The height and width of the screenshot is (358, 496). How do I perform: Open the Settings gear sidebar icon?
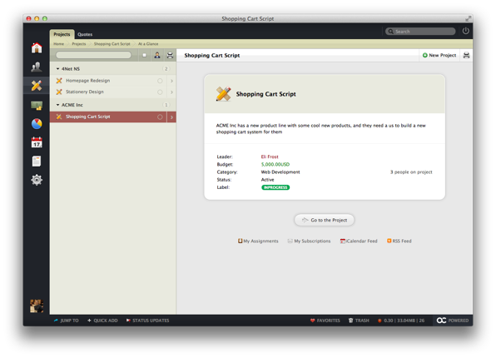pos(37,180)
